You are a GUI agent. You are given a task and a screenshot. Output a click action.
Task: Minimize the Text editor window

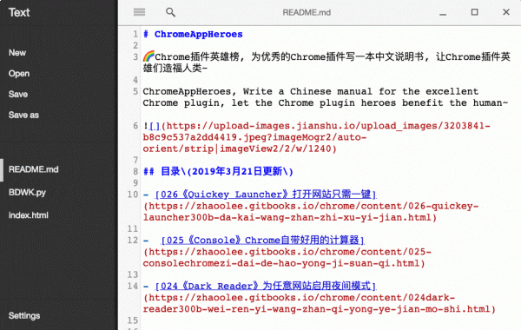[443, 13]
